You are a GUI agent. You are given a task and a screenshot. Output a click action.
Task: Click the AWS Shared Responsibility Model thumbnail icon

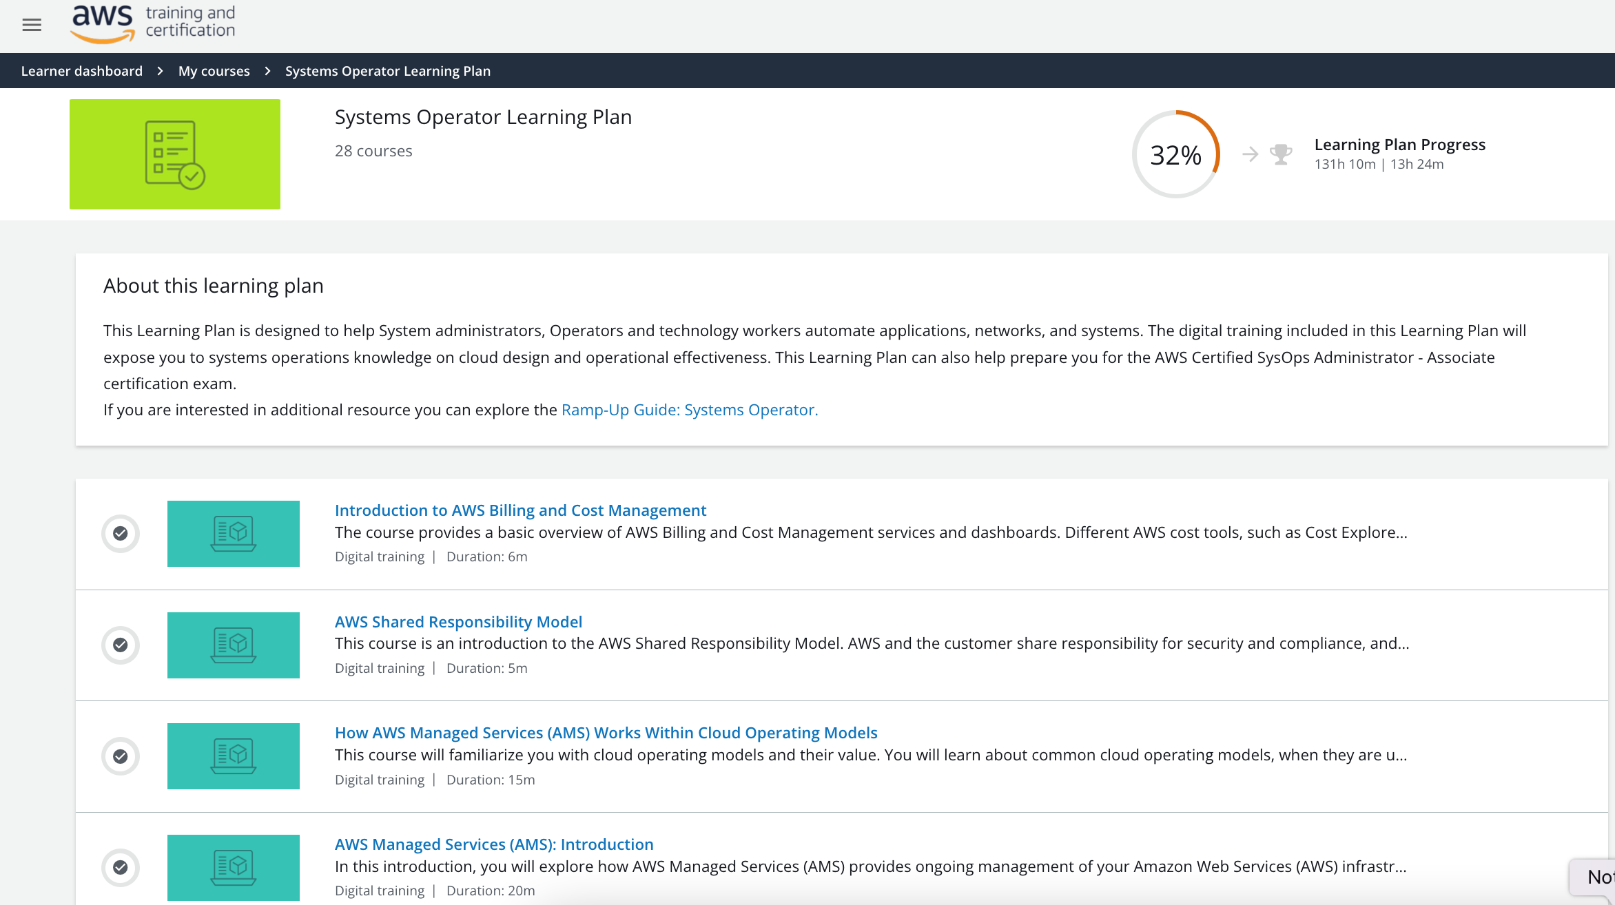[234, 645]
